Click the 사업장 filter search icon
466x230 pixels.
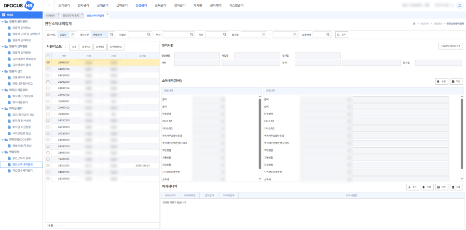point(149,35)
